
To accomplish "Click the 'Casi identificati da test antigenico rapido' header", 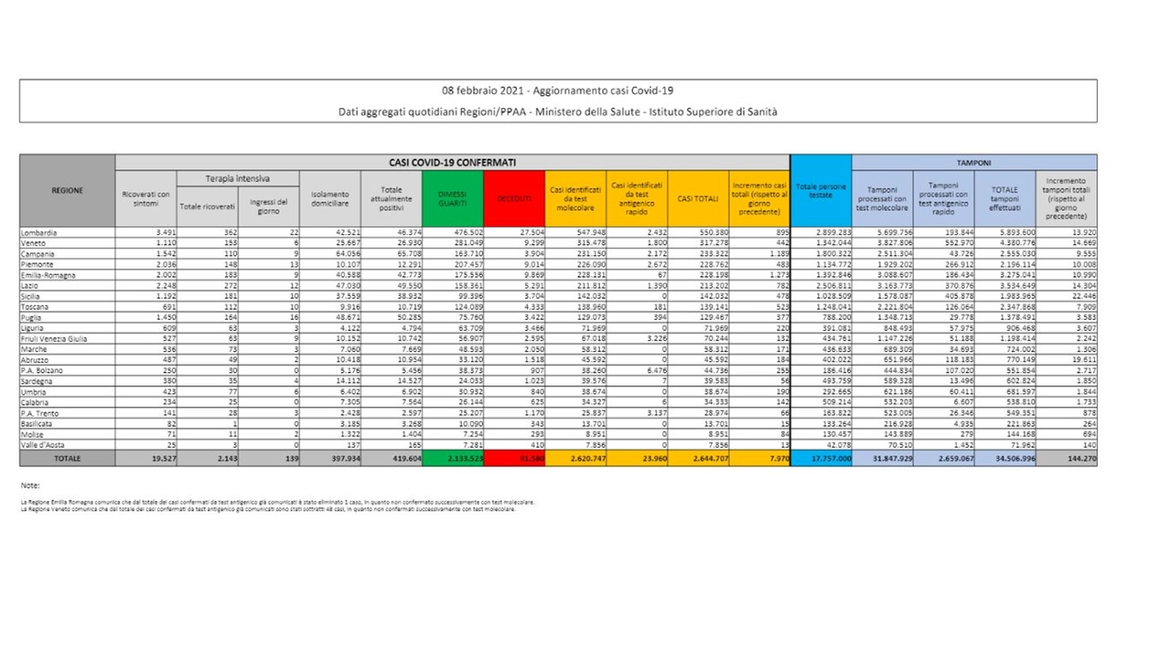I will point(637,198).
